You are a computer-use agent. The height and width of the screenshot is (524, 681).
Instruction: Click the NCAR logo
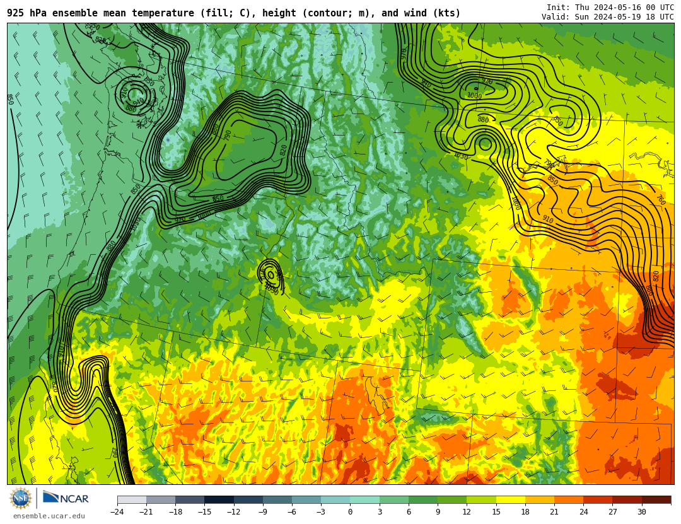tap(66, 498)
